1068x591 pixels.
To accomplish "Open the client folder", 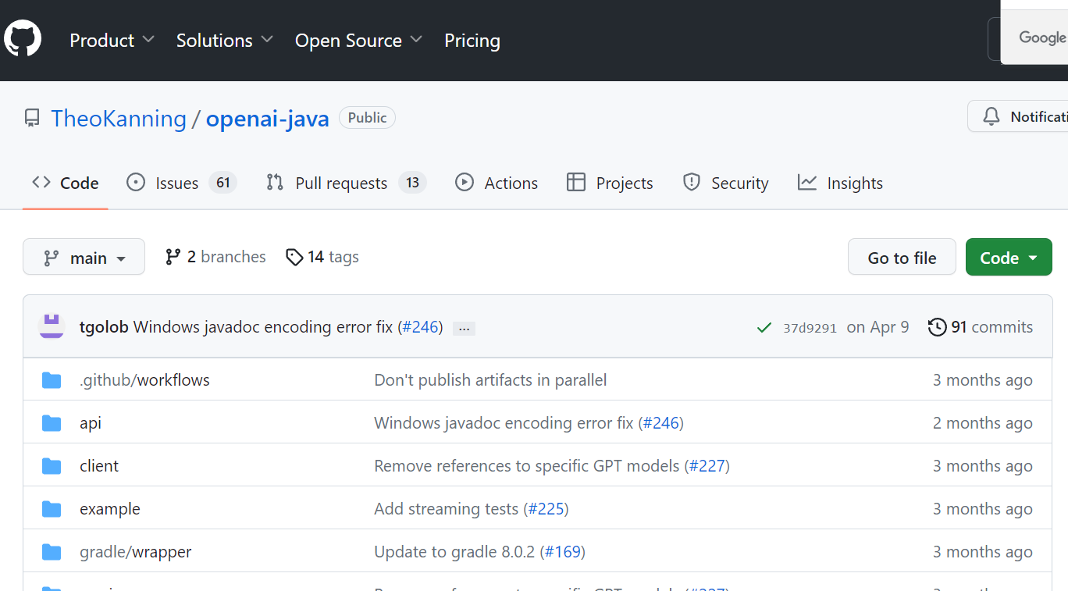I will (x=99, y=466).
